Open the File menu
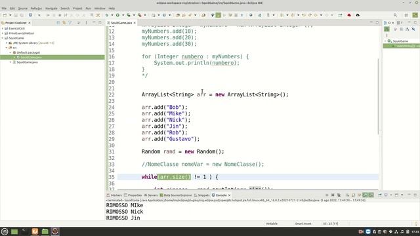Viewport: 420px width, 236px height. (4, 9)
